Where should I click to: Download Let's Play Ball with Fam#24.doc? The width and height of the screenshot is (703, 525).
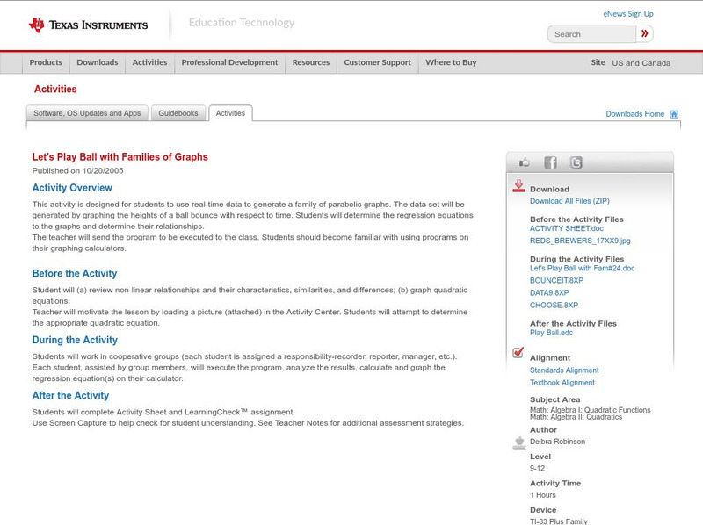[583, 269]
